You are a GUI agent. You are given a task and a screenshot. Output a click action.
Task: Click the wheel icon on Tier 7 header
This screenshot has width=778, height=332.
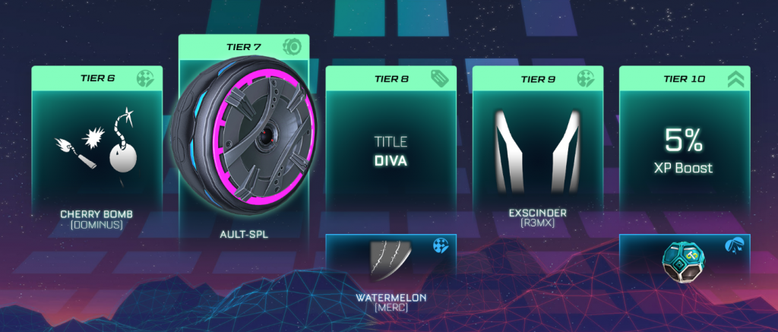coord(293,46)
